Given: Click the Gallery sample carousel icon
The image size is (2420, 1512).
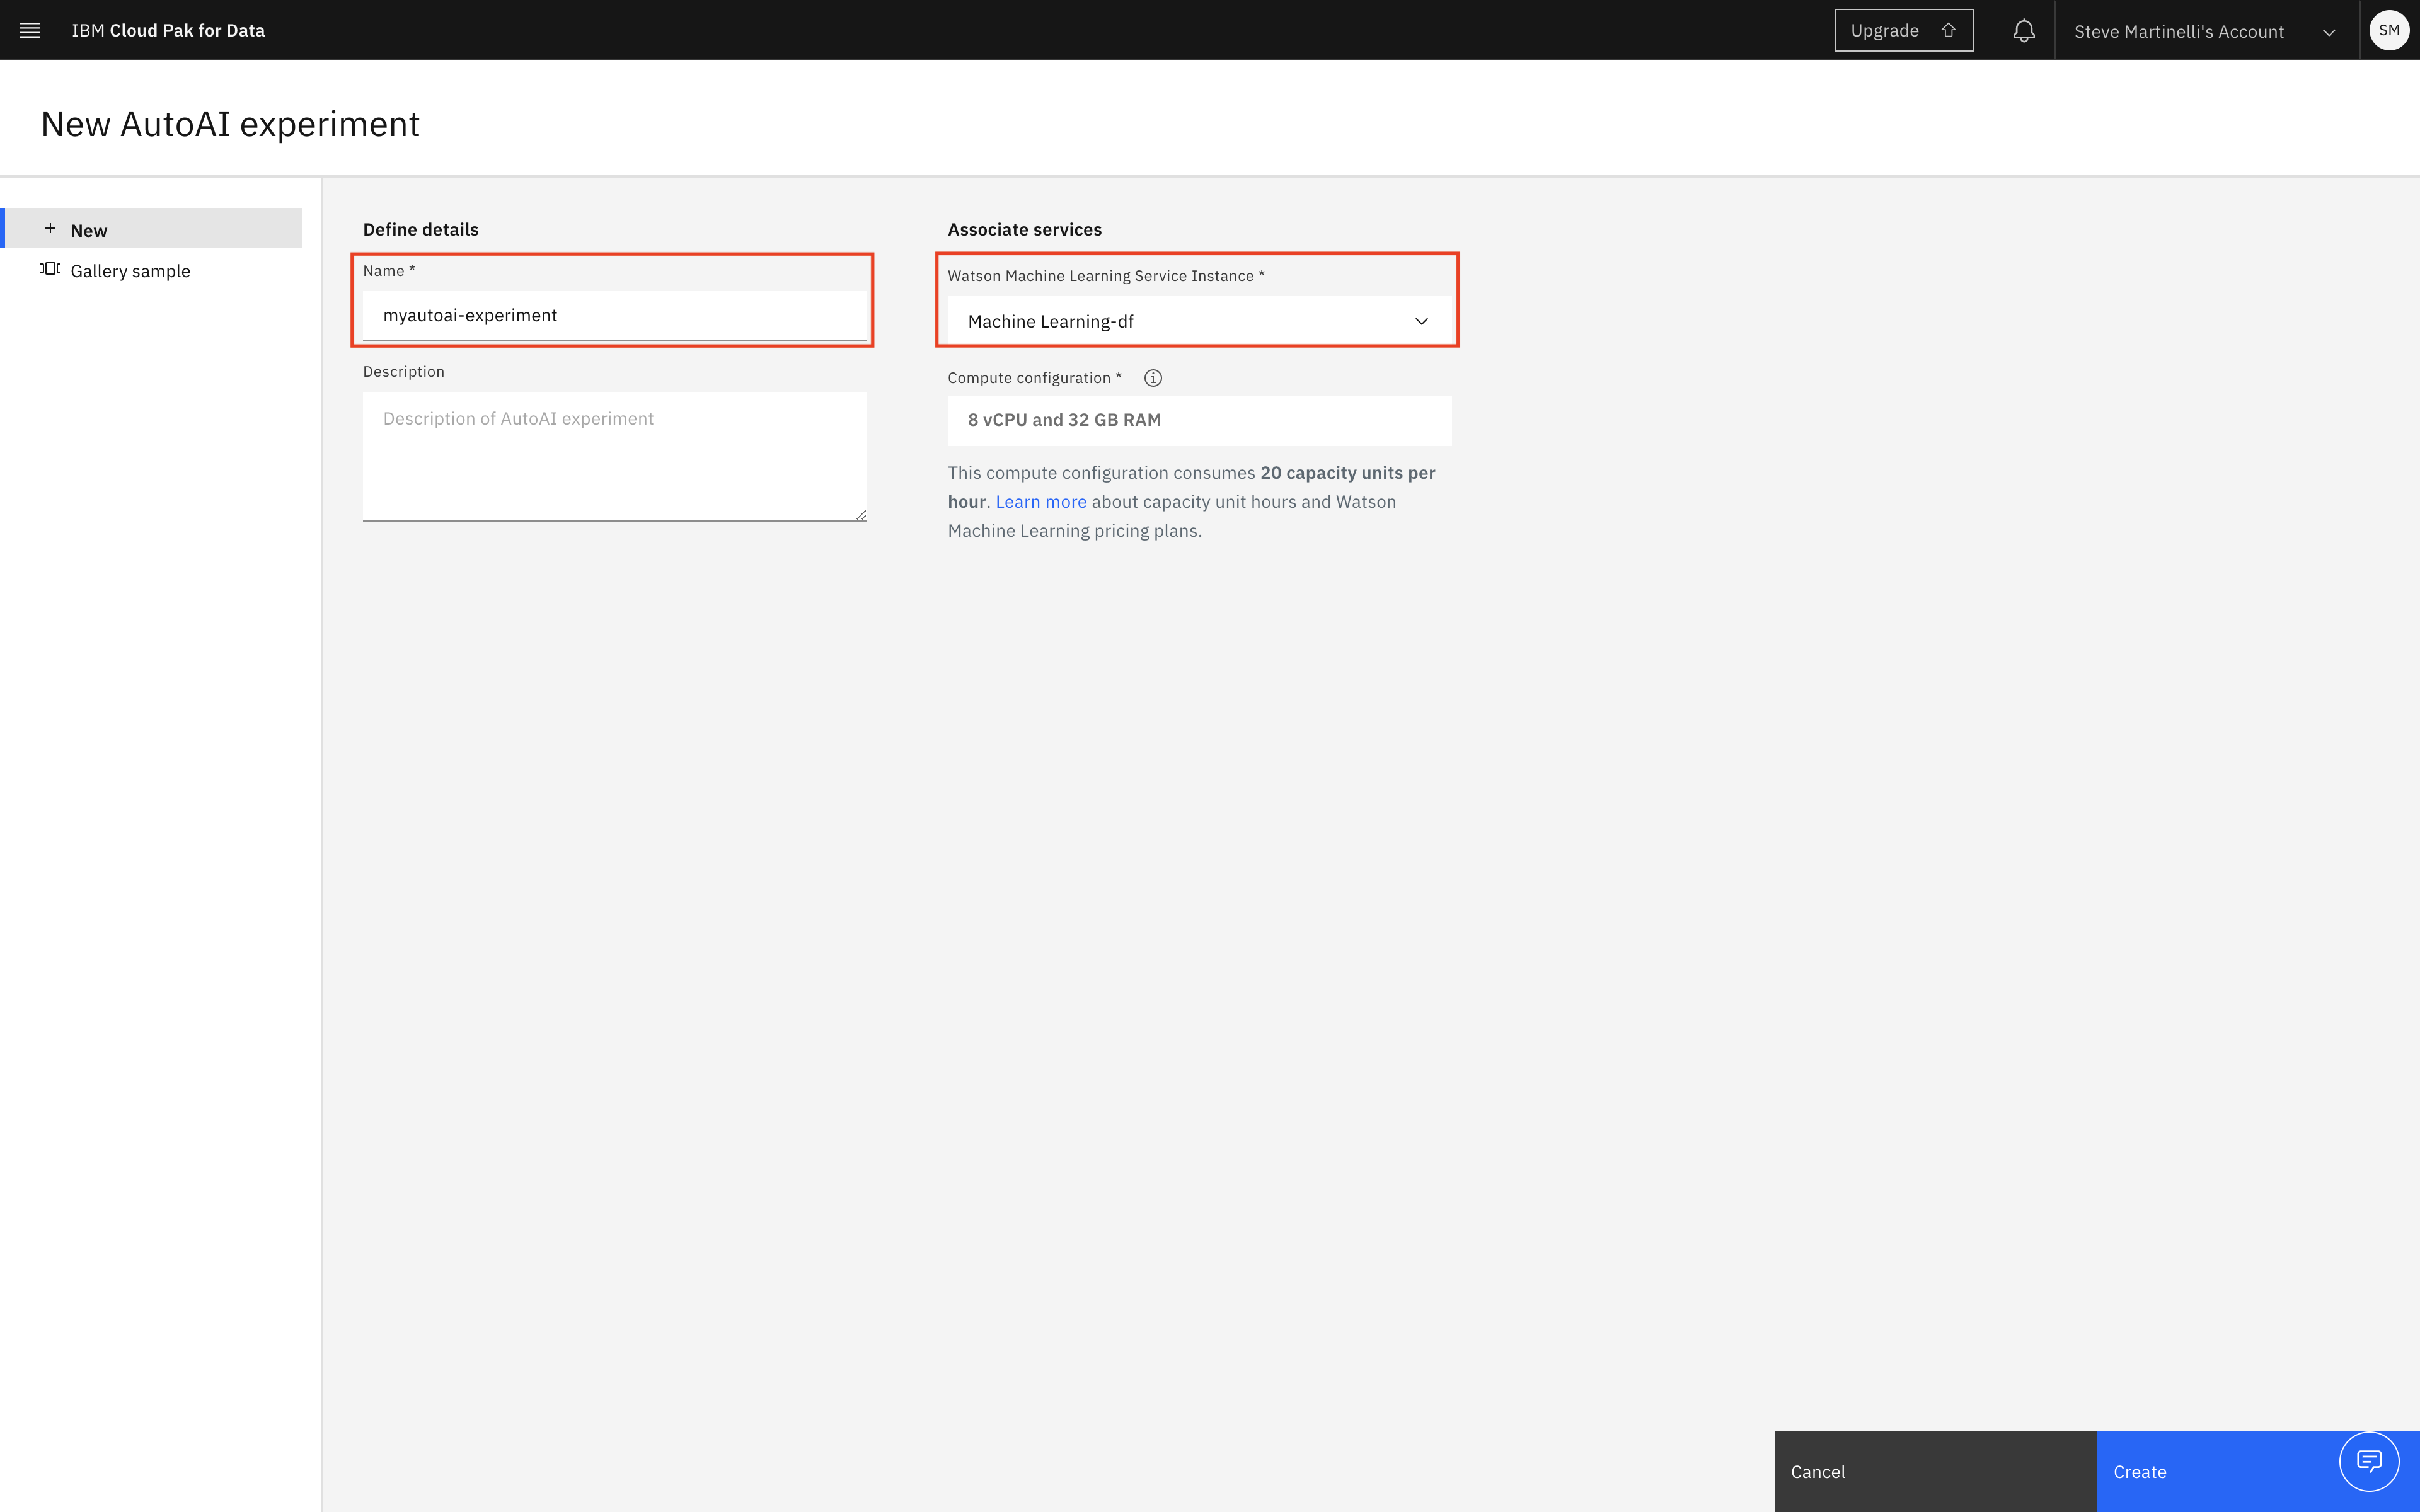Looking at the screenshot, I should (50, 269).
